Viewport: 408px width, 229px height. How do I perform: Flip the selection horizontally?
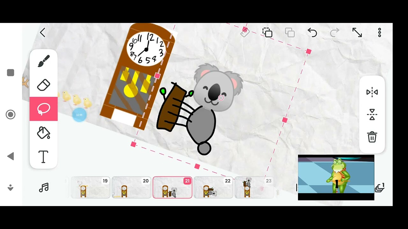[372, 92]
